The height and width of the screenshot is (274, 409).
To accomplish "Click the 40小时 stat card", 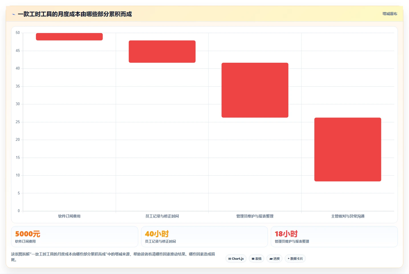I will (204, 237).
